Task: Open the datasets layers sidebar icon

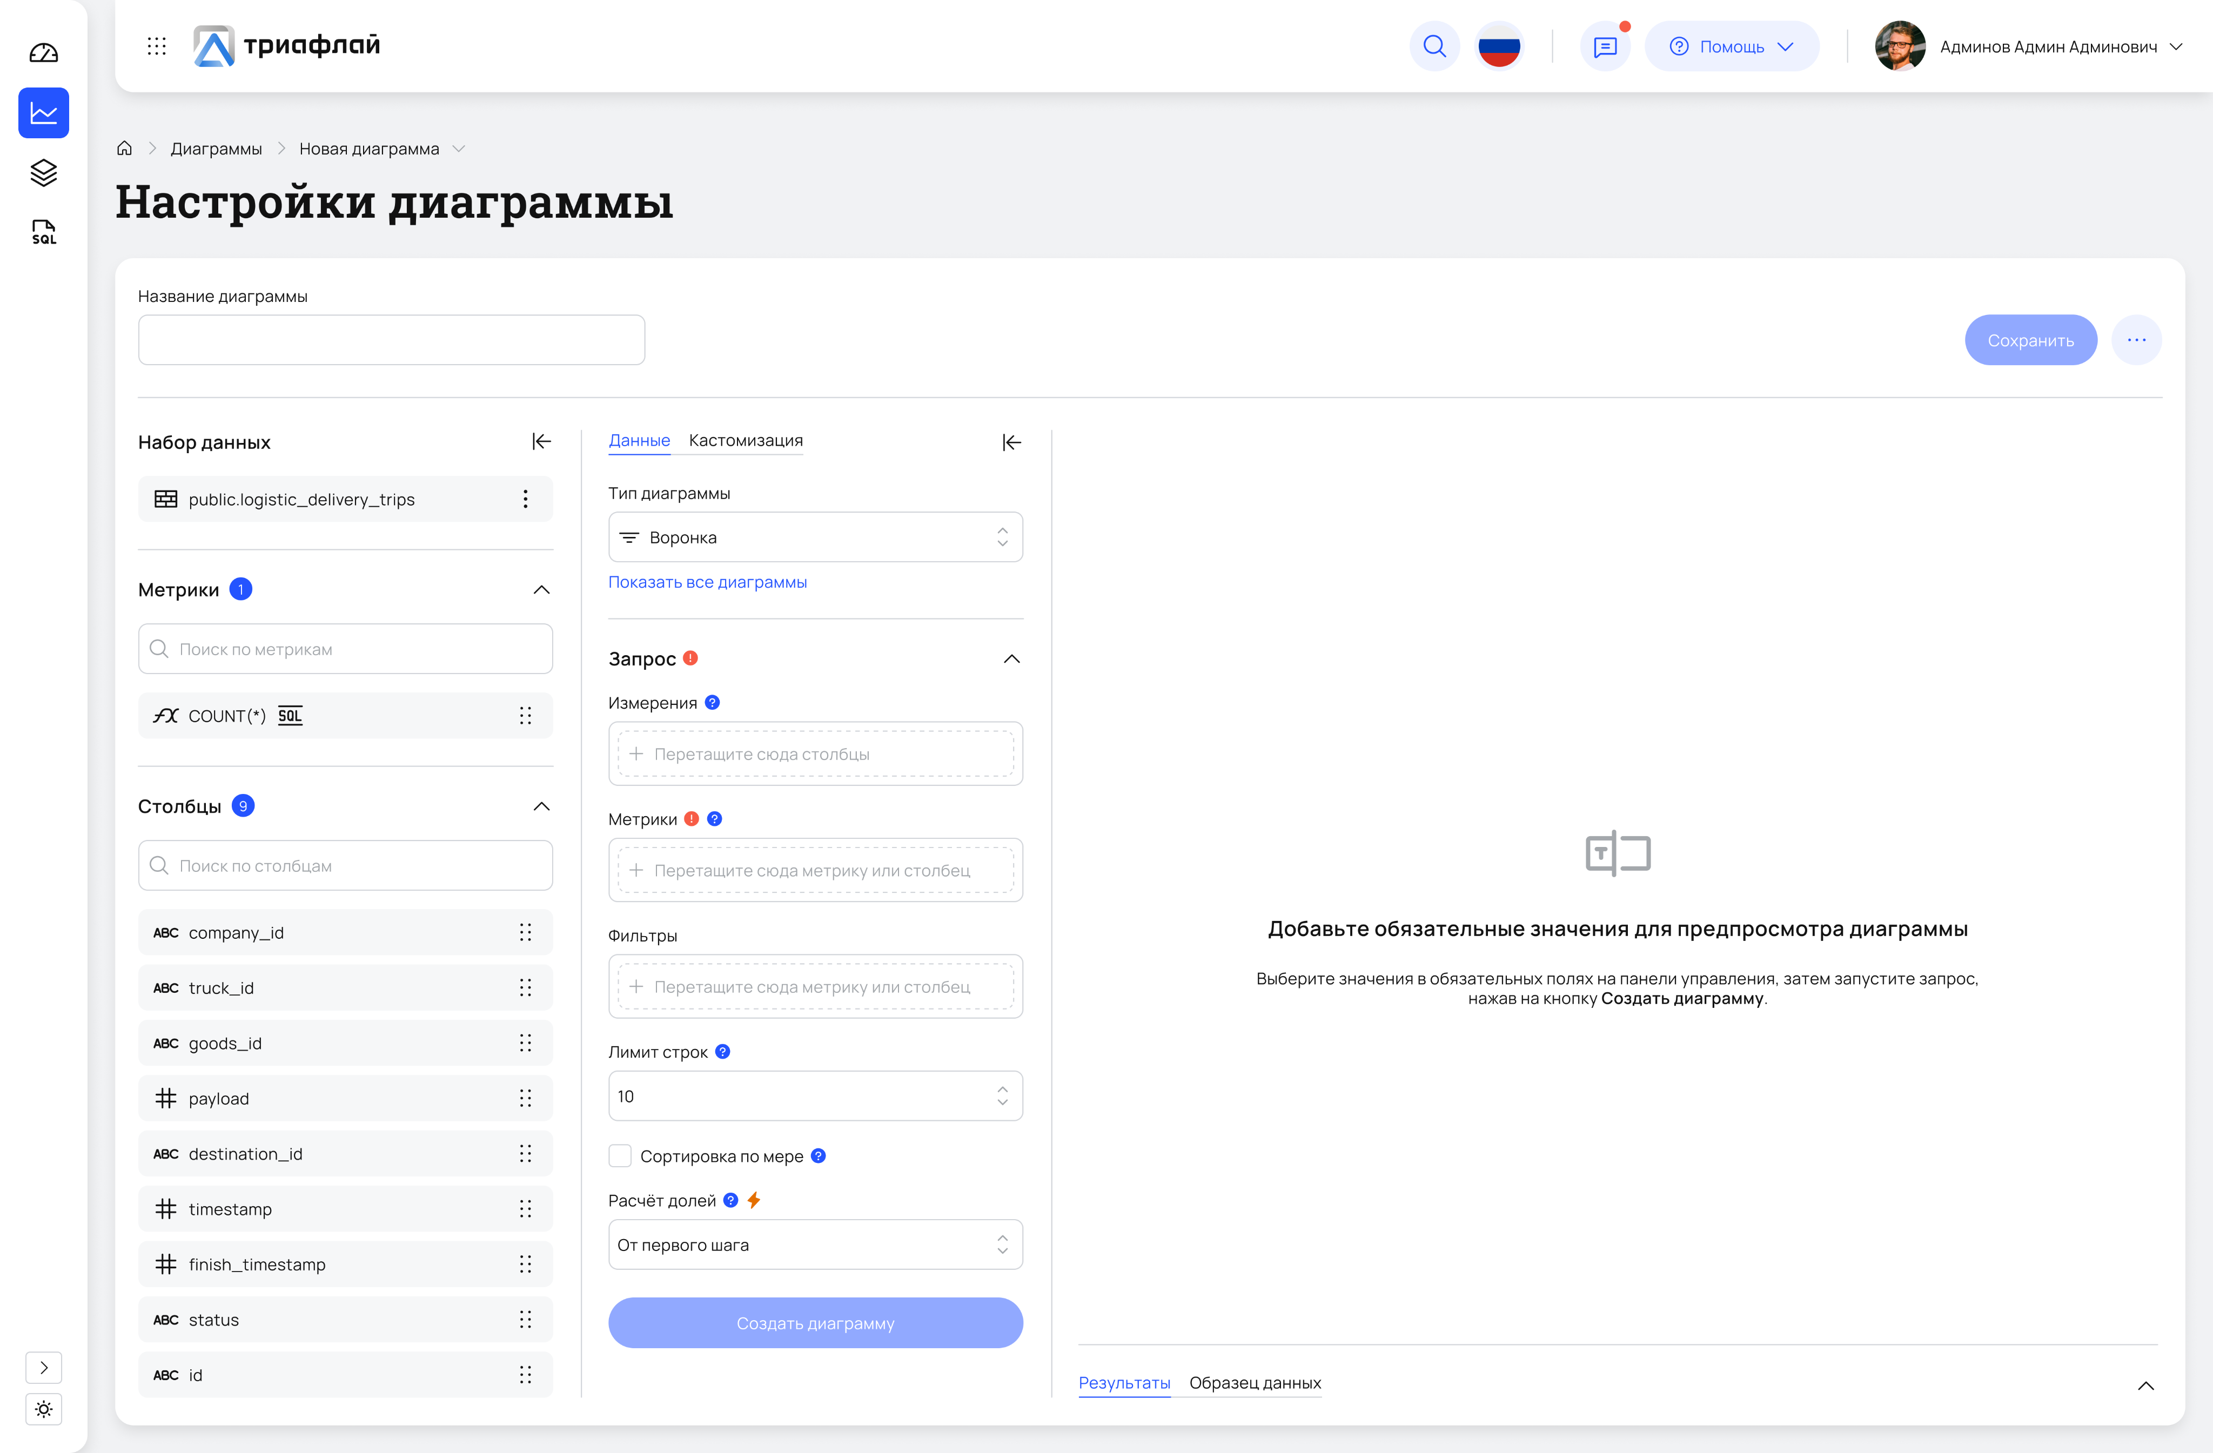Action: (44, 173)
